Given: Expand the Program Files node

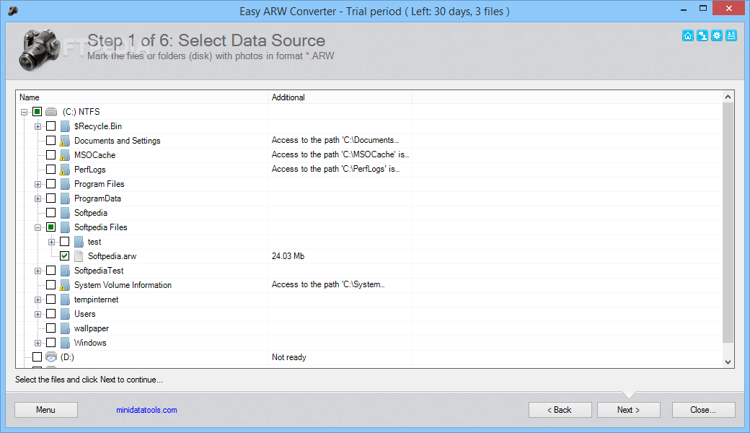Looking at the screenshot, I should coord(37,185).
